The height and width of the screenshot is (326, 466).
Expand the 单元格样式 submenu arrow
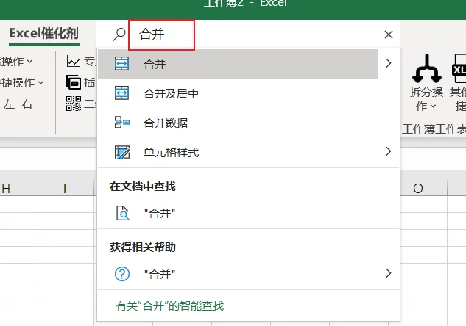point(389,151)
